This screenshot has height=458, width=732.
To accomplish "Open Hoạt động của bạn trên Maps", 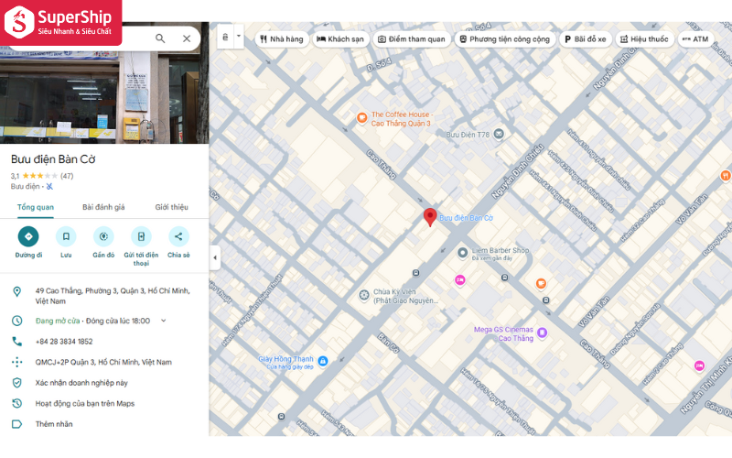I will click(x=84, y=403).
